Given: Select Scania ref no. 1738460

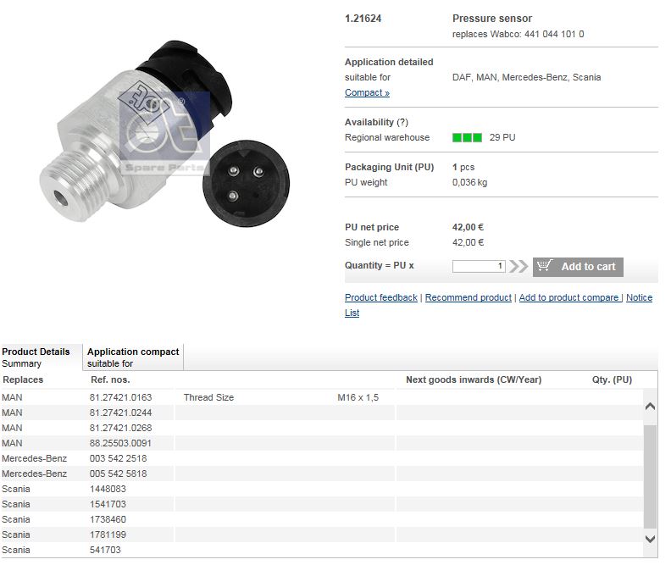Looking at the screenshot, I should tap(108, 519).
